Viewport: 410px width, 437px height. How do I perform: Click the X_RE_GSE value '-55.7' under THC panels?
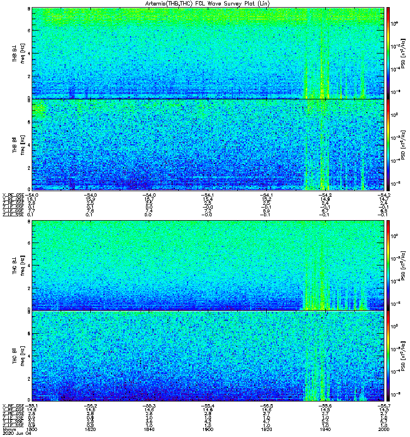384,406
